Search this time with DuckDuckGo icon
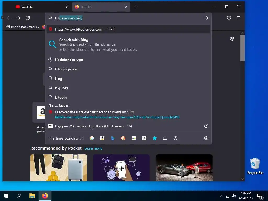 tap(123, 138)
